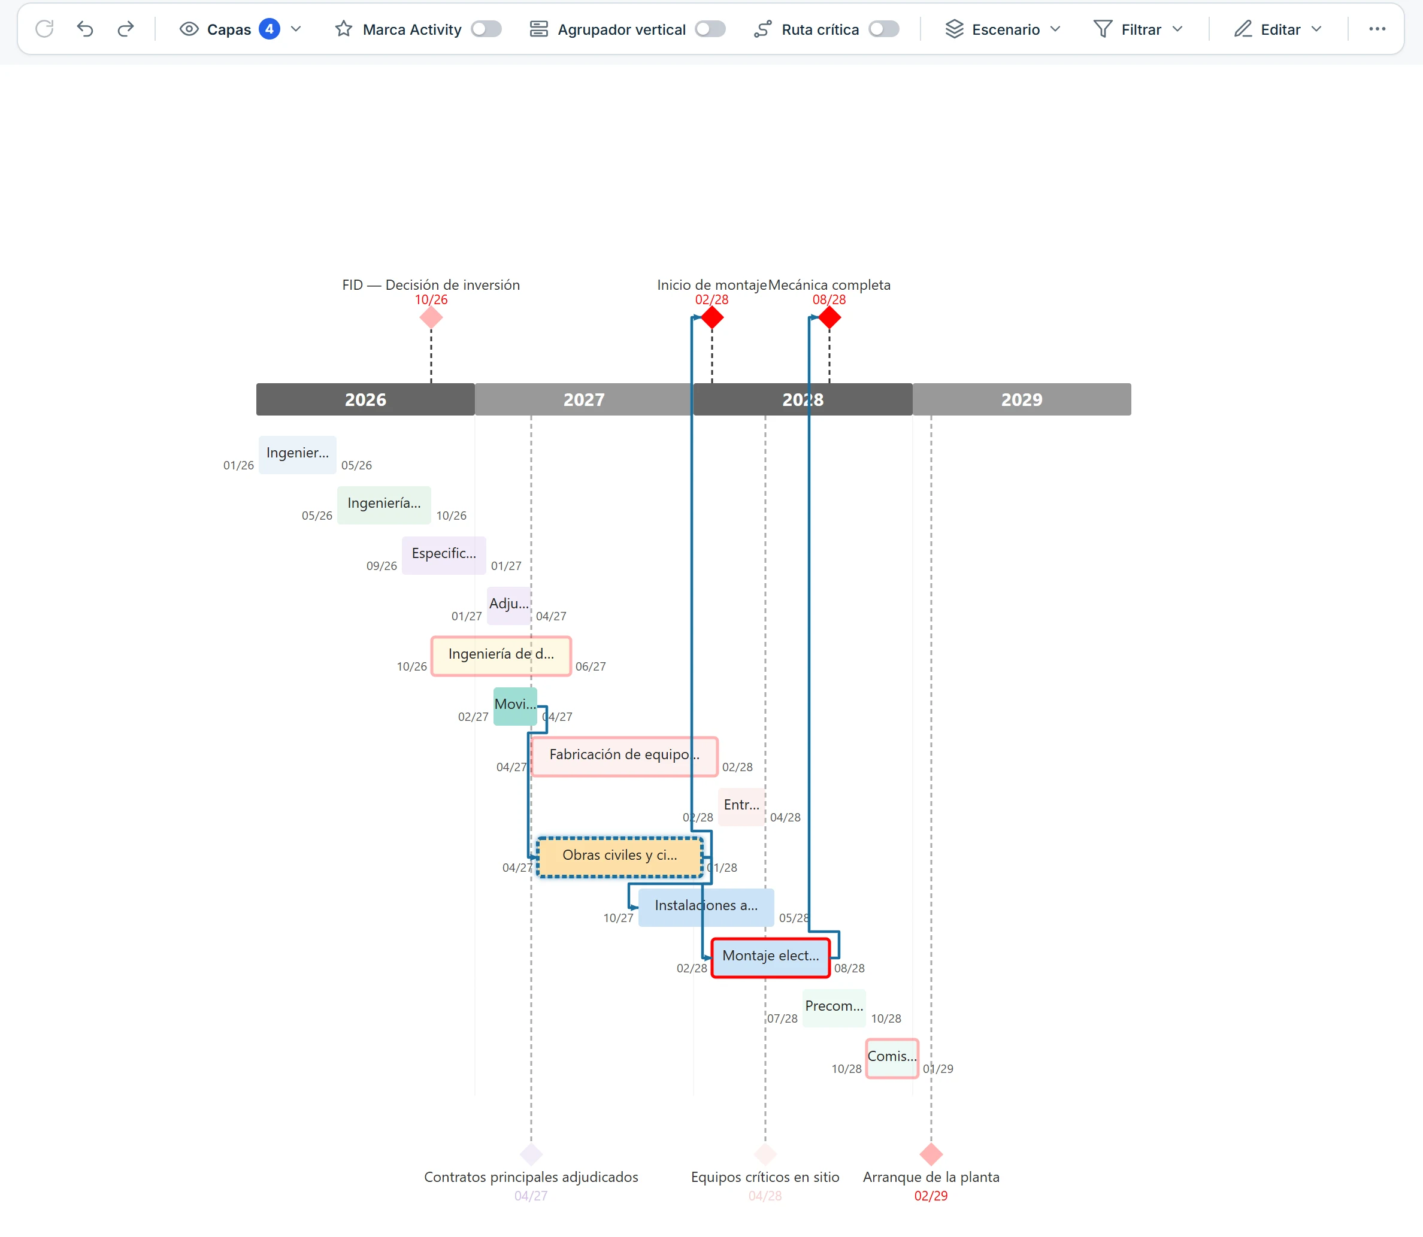The width and height of the screenshot is (1423, 1237).
Task: Click the Capas count badge 4
Action: pyautogui.click(x=270, y=29)
